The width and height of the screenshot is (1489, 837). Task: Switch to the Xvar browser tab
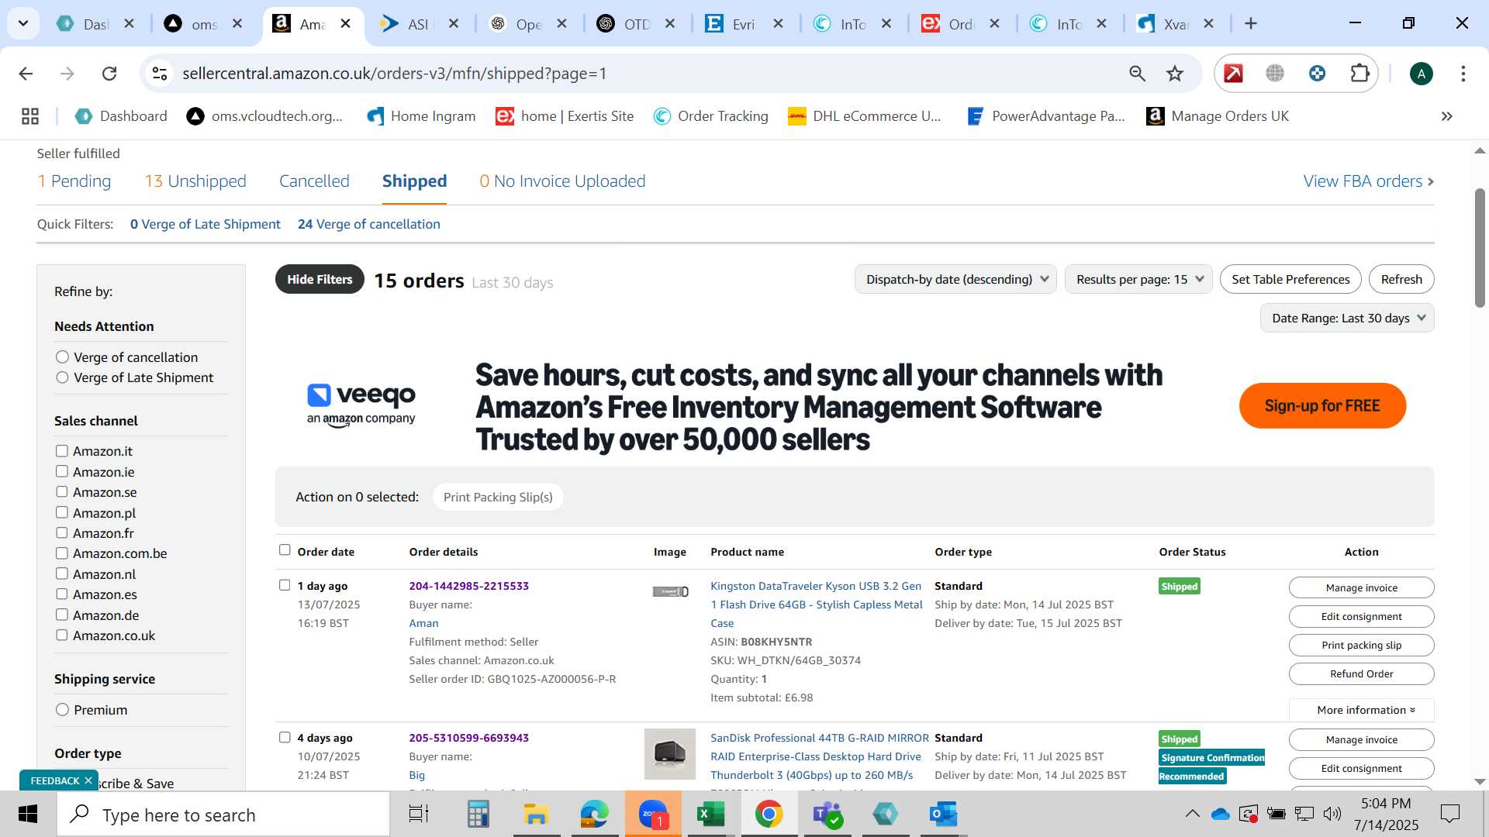point(1176,24)
